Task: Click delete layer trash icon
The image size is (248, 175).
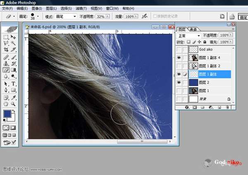Action: pyautogui.click(x=227, y=107)
